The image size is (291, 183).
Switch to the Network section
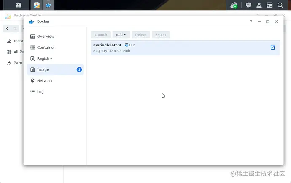pos(55,80)
